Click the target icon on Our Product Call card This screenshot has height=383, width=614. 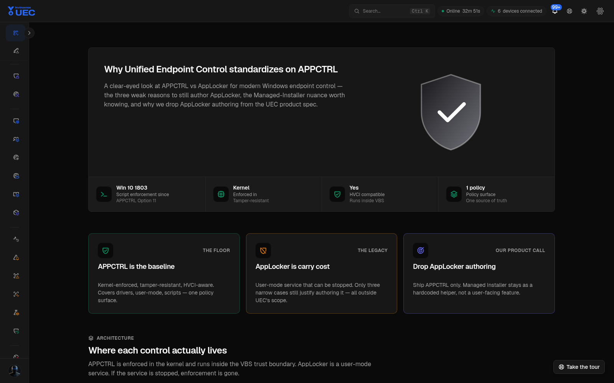421,250
